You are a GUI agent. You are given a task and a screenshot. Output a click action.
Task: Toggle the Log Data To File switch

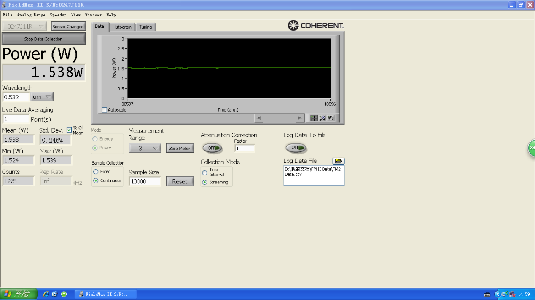pos(296,148)
